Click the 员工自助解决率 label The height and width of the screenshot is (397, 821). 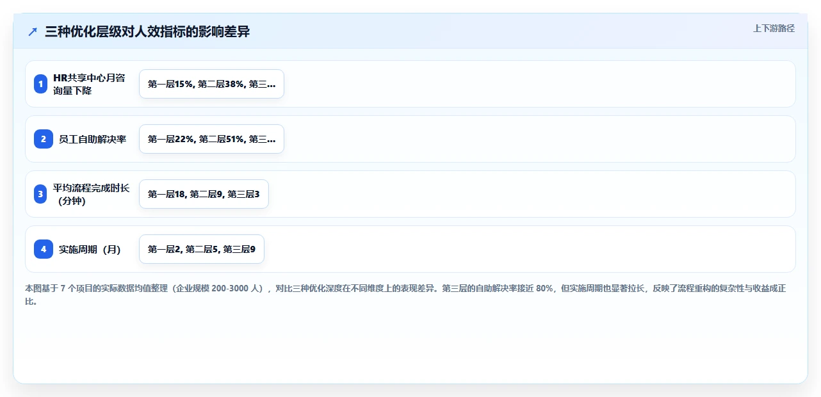(92, 139)
